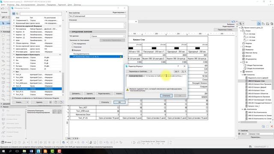Open the Редактор menu
Viewport: 274px width, 154px height.
[11, 5]
